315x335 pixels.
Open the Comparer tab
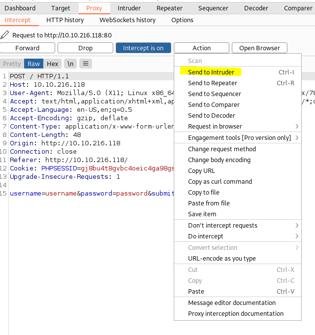point(298,8)
